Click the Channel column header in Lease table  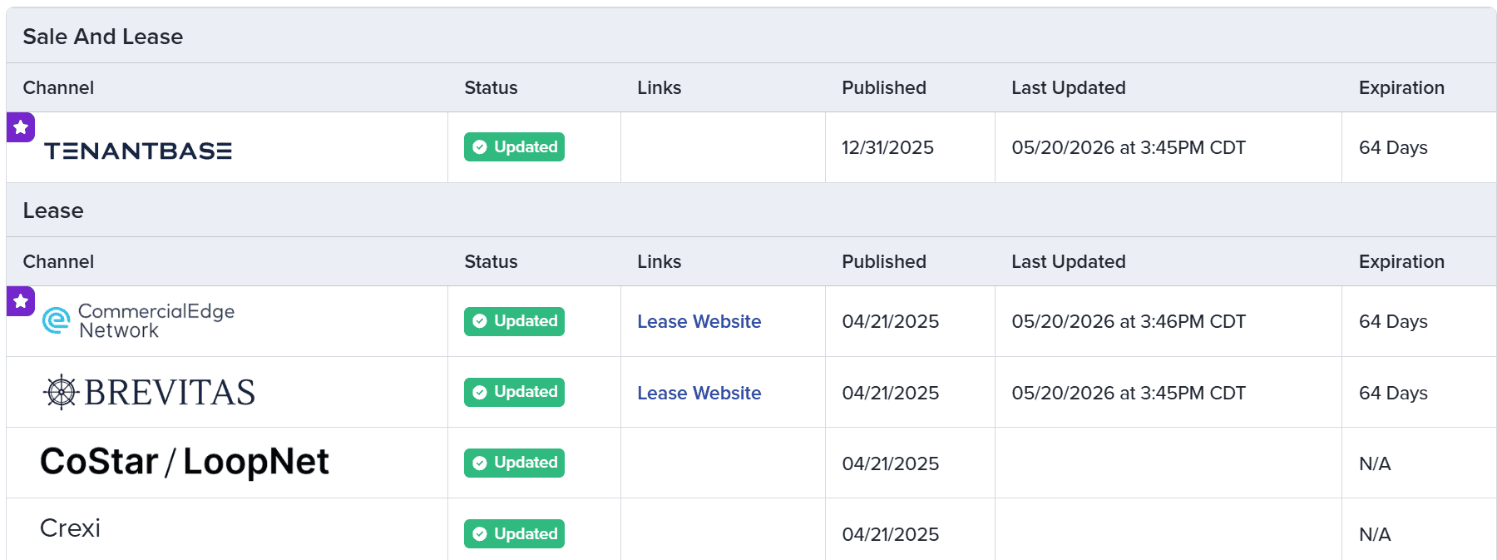pos(58,261)
